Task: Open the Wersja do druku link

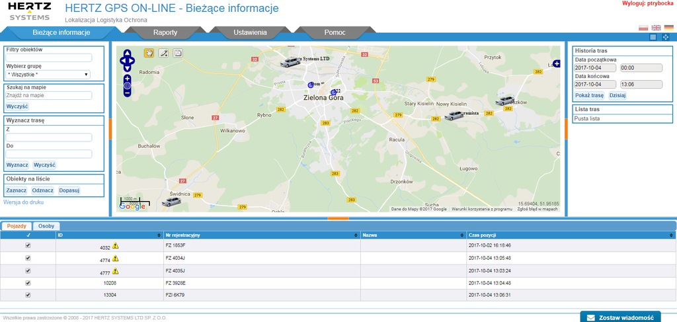Action: point(23,202)
